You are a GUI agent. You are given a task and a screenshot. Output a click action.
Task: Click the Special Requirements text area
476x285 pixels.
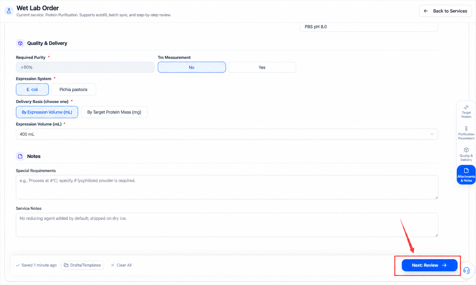pyautogui.click(x=227, y=187)
